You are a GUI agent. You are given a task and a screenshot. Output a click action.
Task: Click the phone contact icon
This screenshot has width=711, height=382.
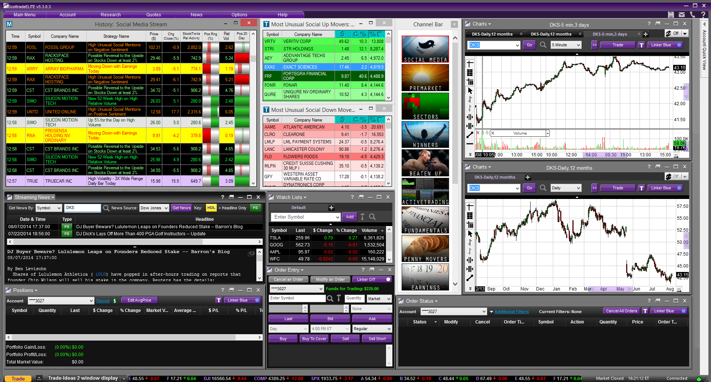(692, 14)
